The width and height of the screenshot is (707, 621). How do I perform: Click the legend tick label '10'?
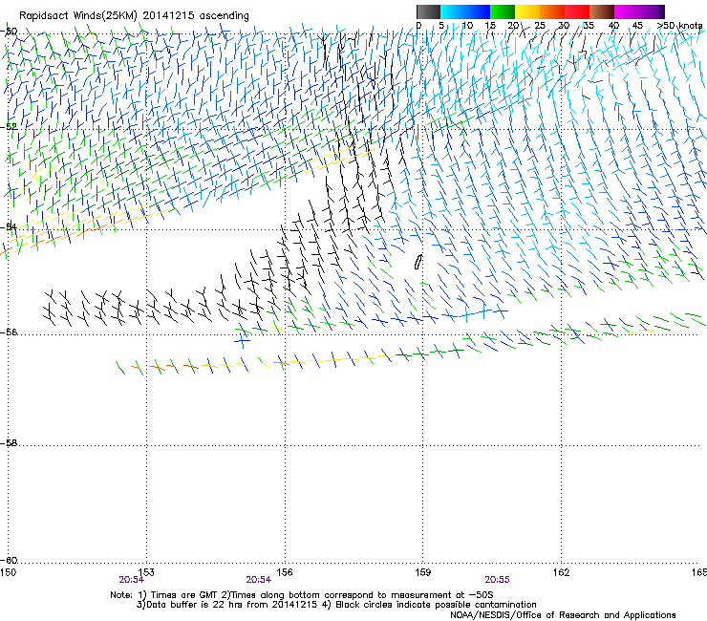coord(467,26)
